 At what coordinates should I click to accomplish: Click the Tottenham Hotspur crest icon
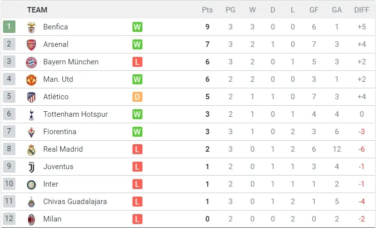click(31, 114)
